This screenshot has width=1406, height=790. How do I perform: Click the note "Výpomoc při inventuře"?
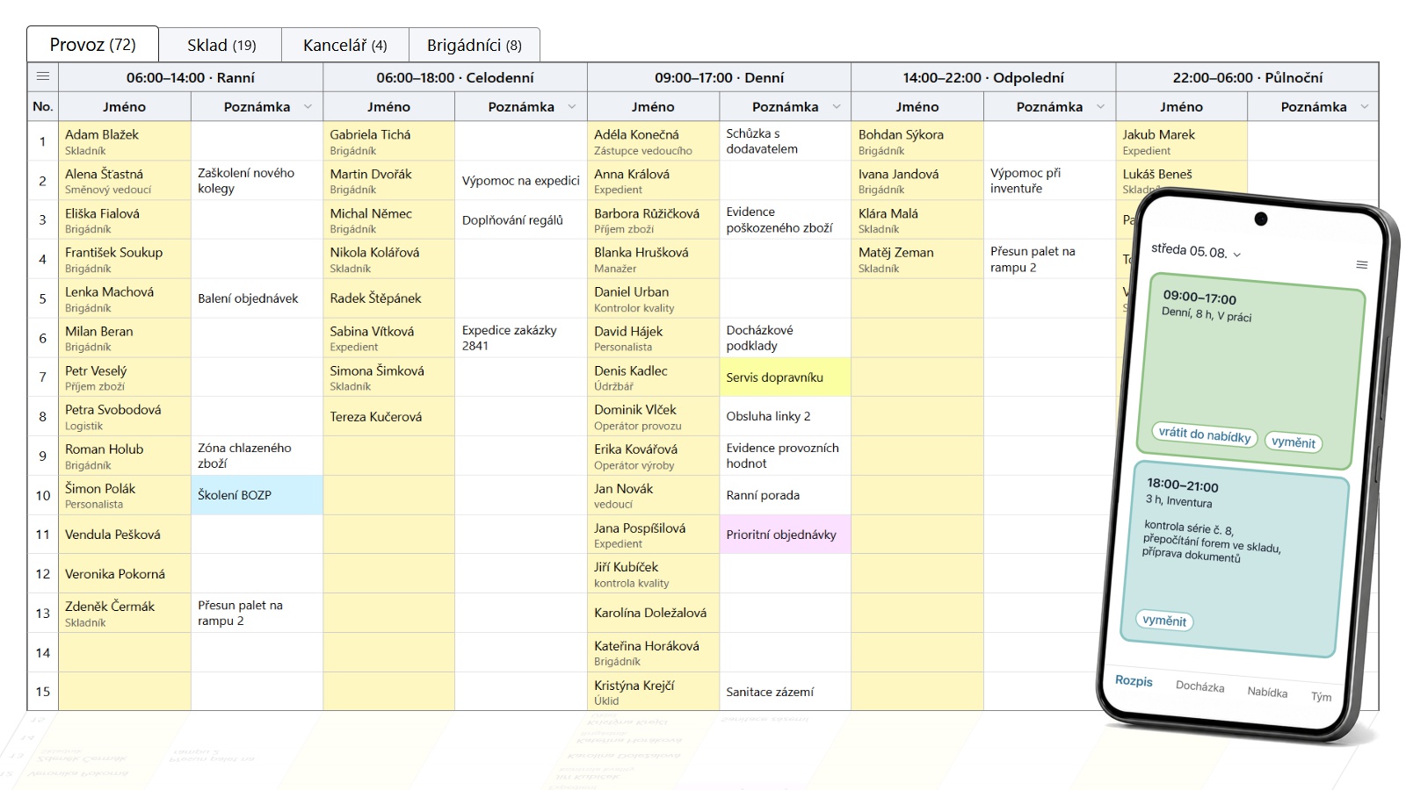pyautogui.click(x=1049, y=181)
